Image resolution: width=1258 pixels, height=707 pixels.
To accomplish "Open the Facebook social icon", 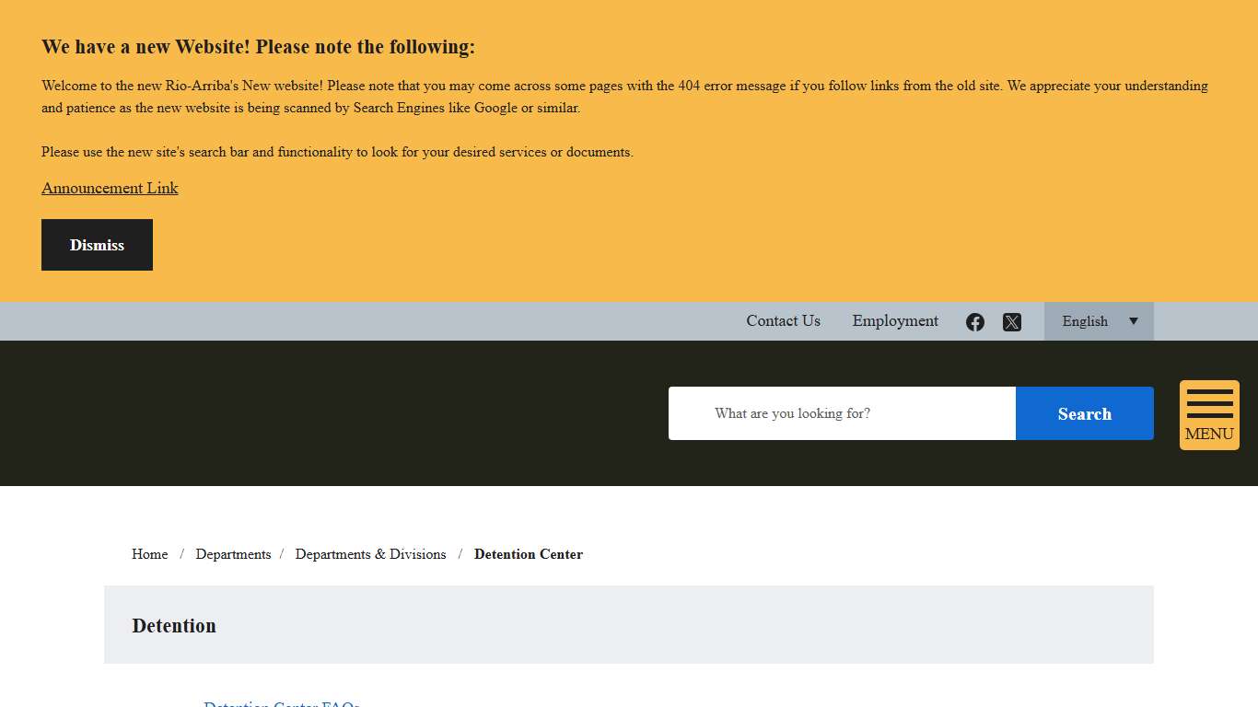I will 975,322.
